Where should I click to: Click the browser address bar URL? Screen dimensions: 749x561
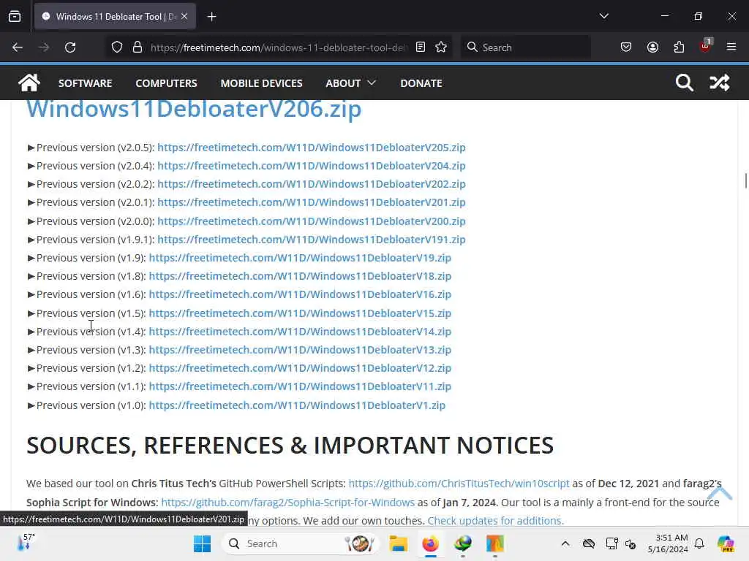(x=279, y=47)
